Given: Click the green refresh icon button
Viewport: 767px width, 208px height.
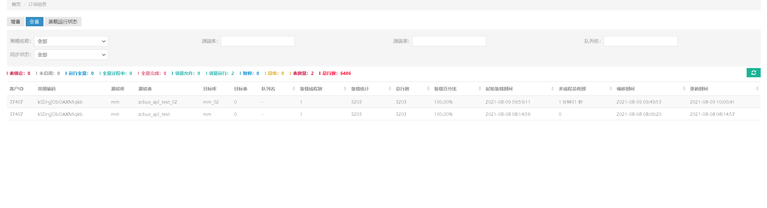Looking at the screenshot, I should tap(753, 73).
